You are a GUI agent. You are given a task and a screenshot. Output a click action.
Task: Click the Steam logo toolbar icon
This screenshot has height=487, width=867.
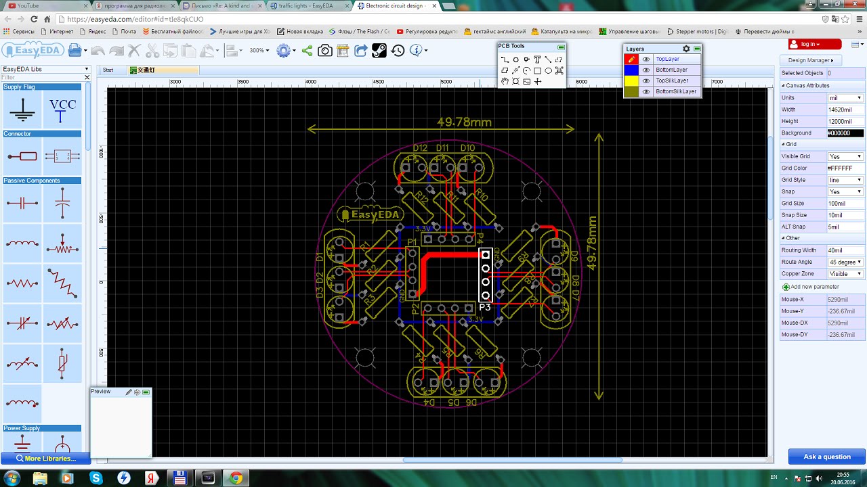pos(379,51)
